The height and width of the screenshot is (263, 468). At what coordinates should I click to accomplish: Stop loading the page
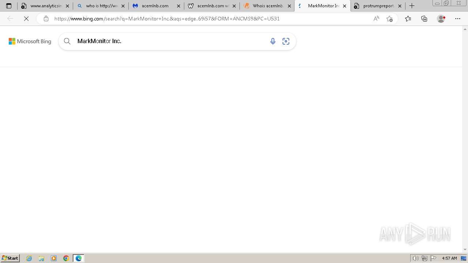click(x=26, y=19)
